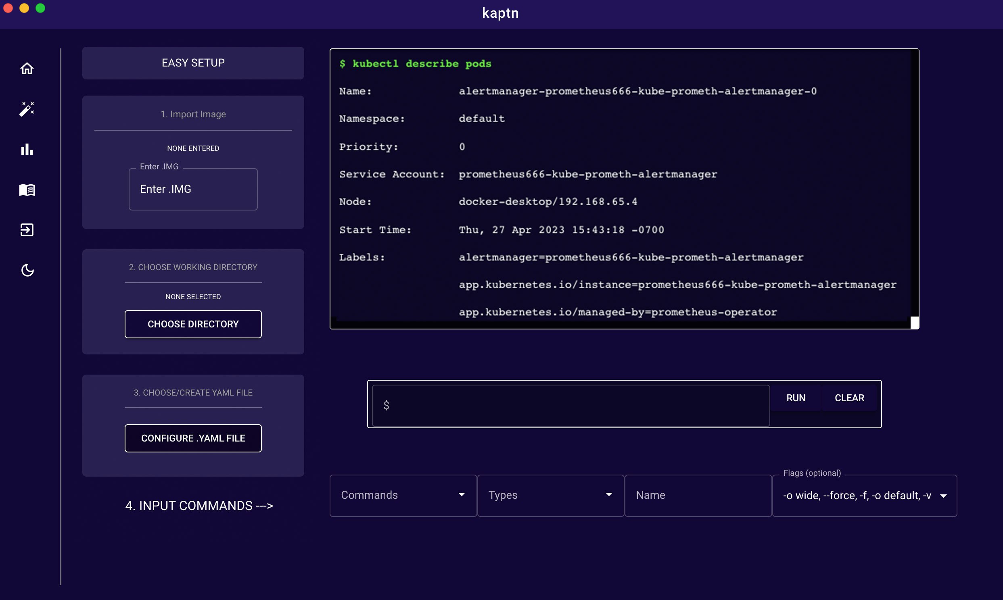
Task: Click '1. Import Image' heading
Action: (x=193, y=114)
